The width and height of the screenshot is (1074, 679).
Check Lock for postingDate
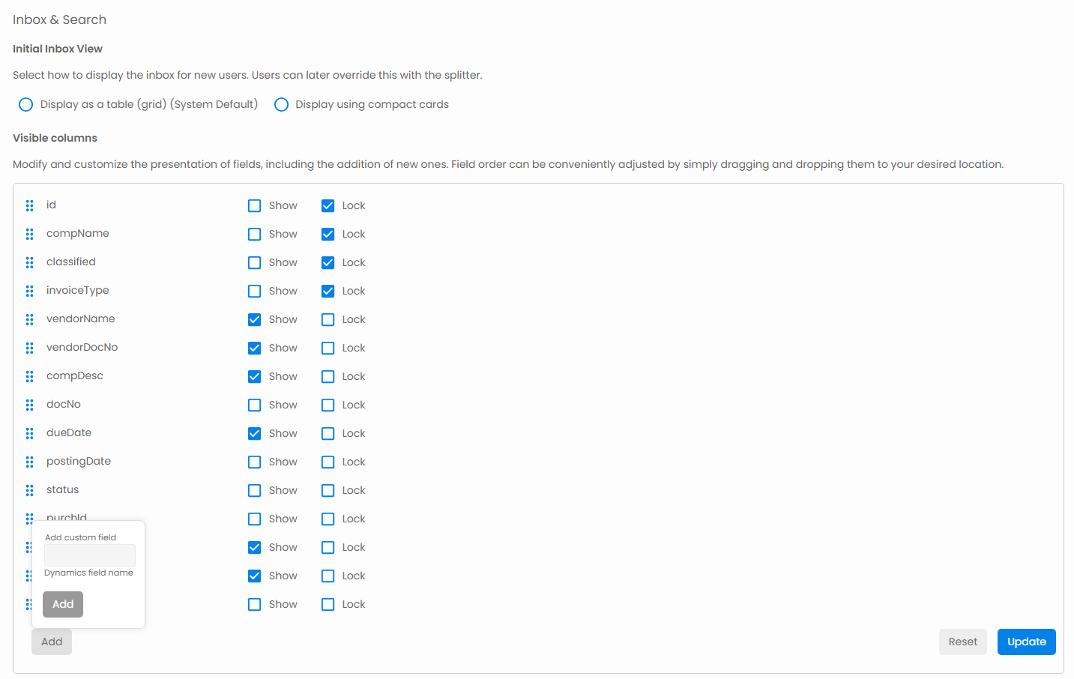point(328,462)
